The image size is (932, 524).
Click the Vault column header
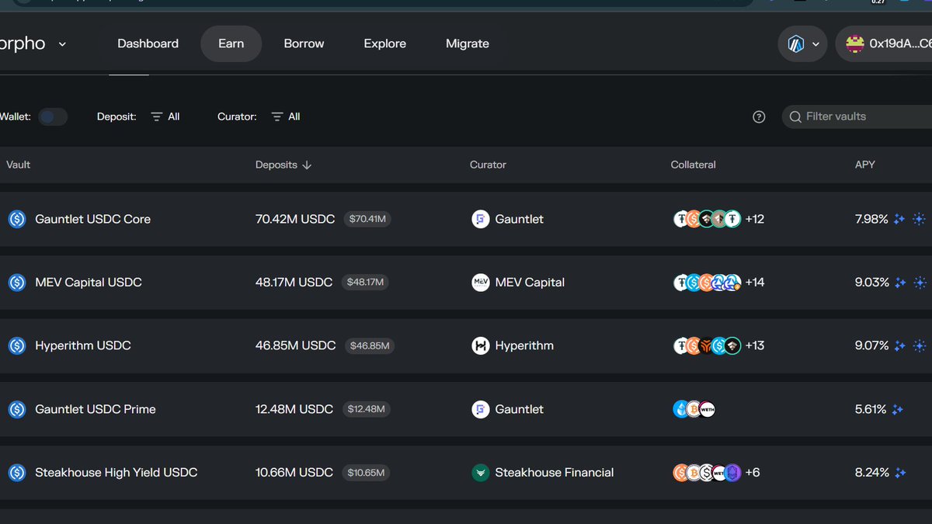point(19,165)
